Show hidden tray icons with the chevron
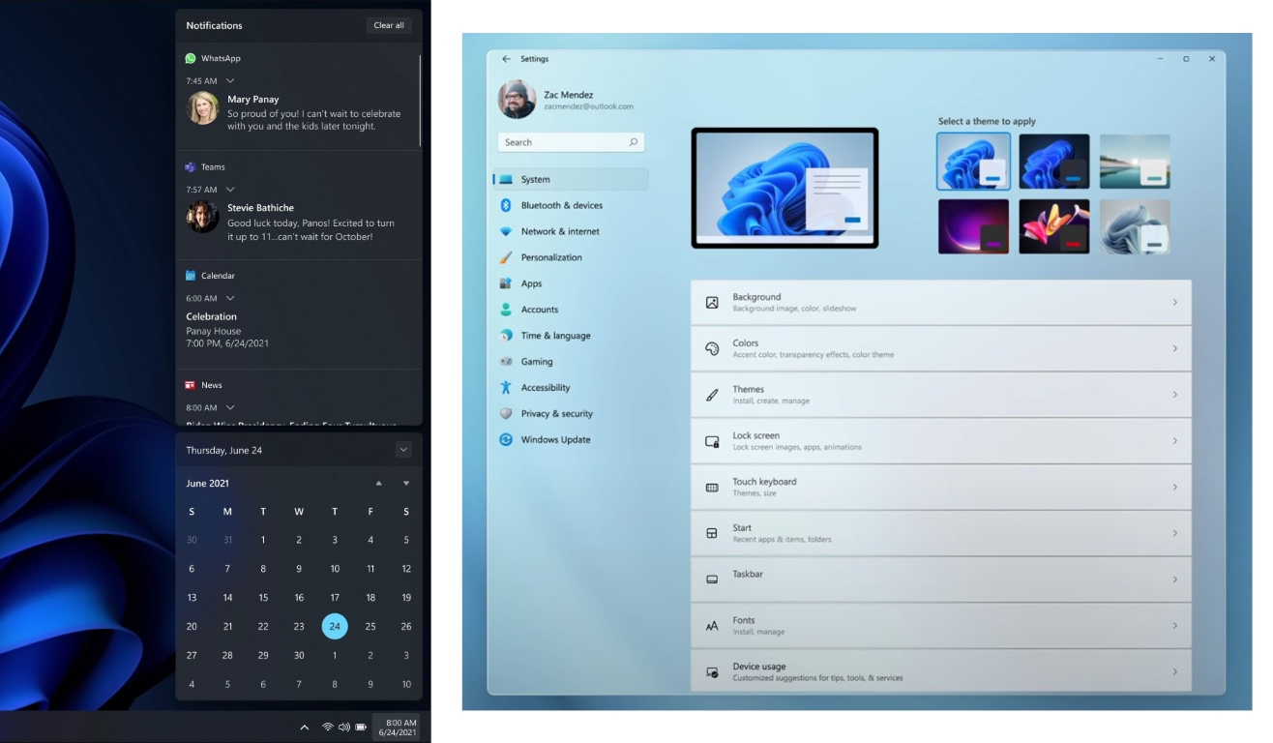This screenshot has width=1273, height=743. 304,727
